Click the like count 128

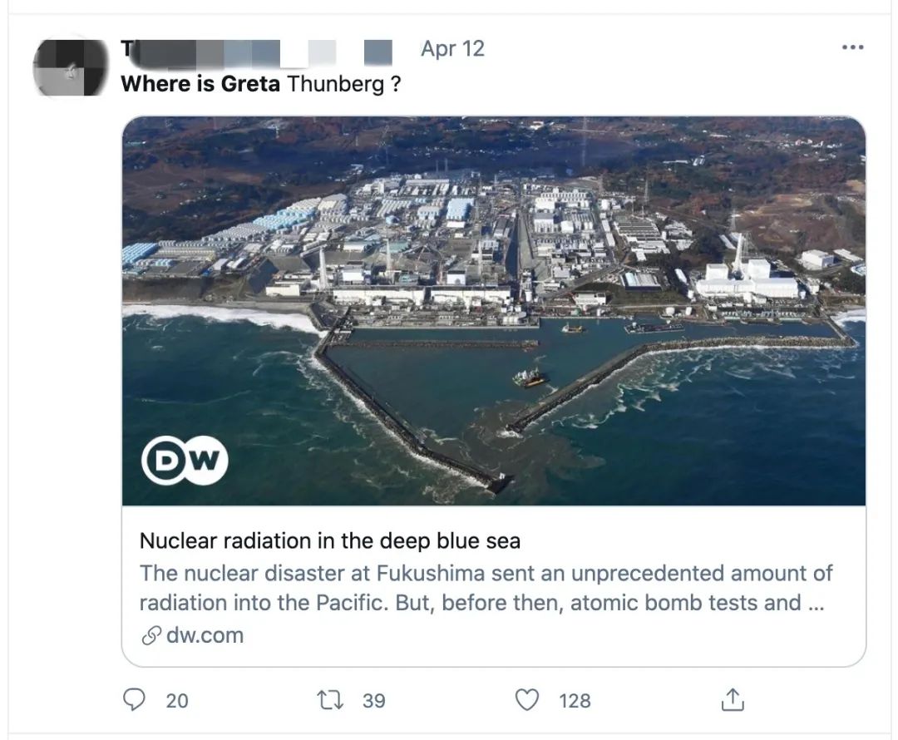tap(575, 701)
